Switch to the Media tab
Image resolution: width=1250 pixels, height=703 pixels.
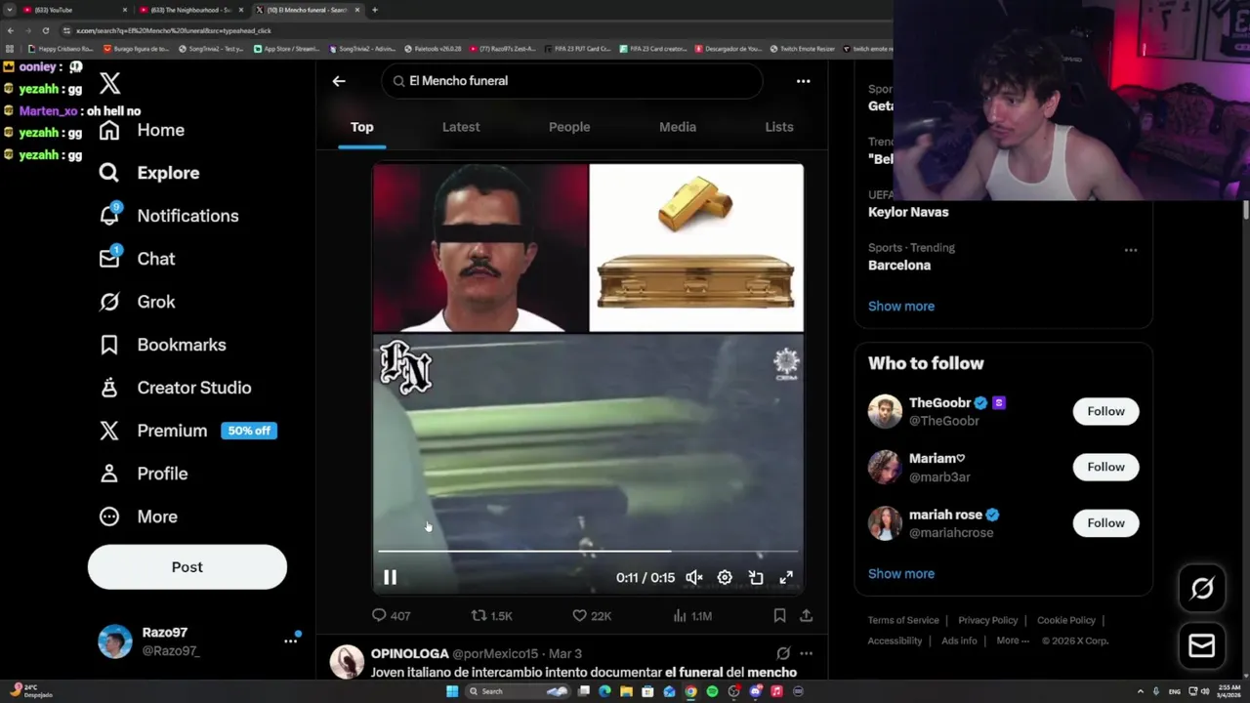point(678,127)
